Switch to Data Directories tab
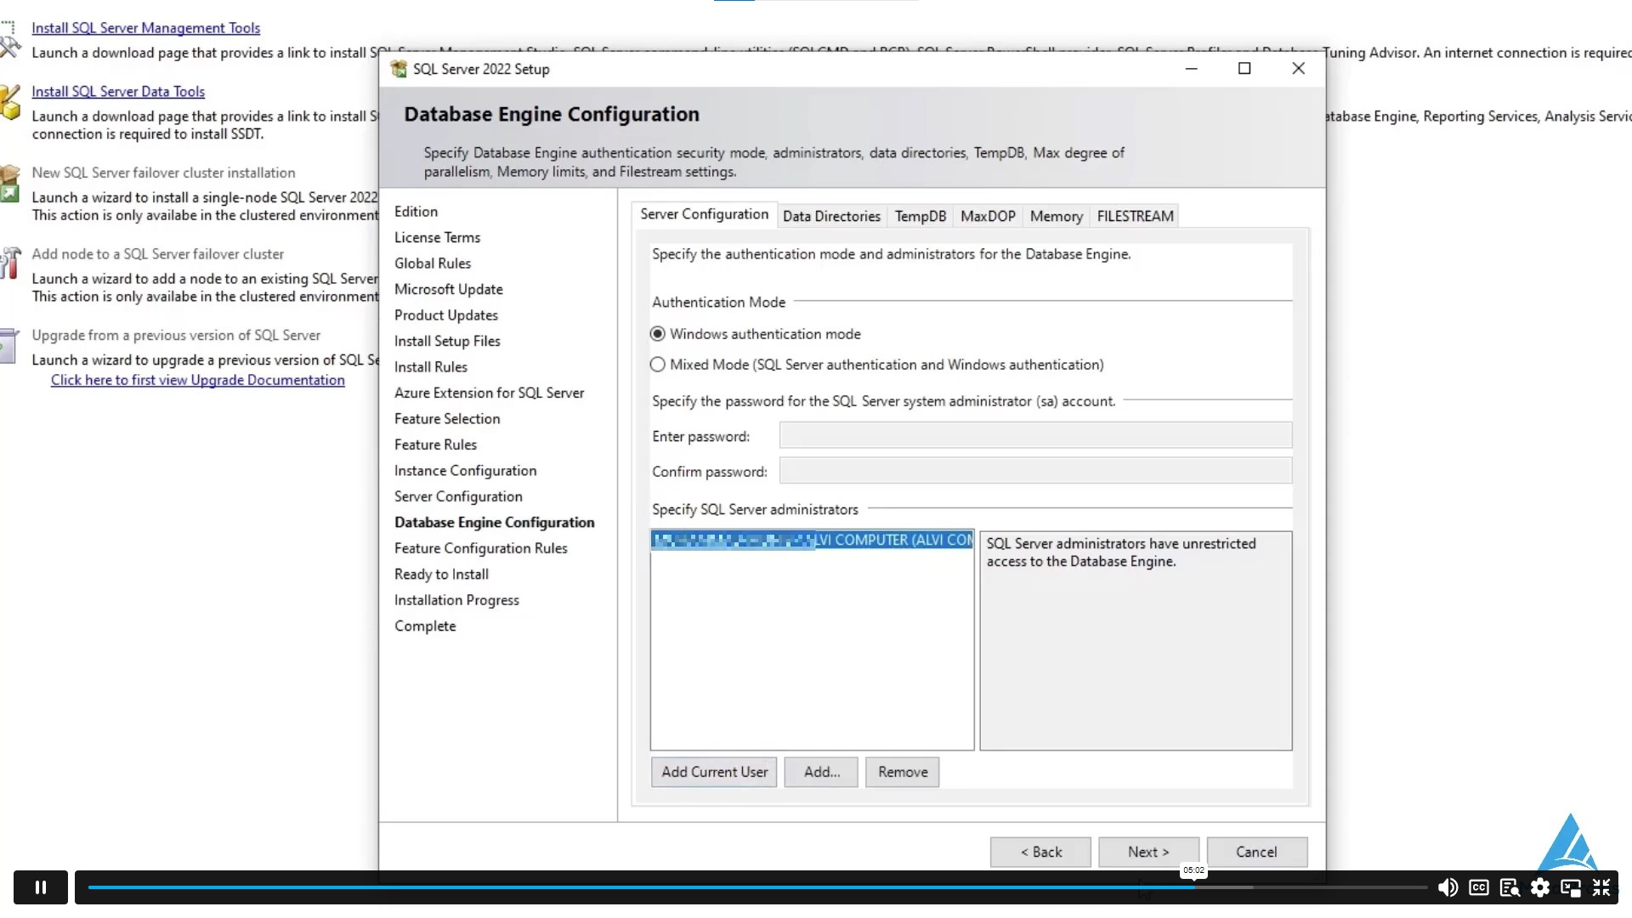Viewport: 1632px width, 918px height. pyautogui.click(x=831, y=215)
